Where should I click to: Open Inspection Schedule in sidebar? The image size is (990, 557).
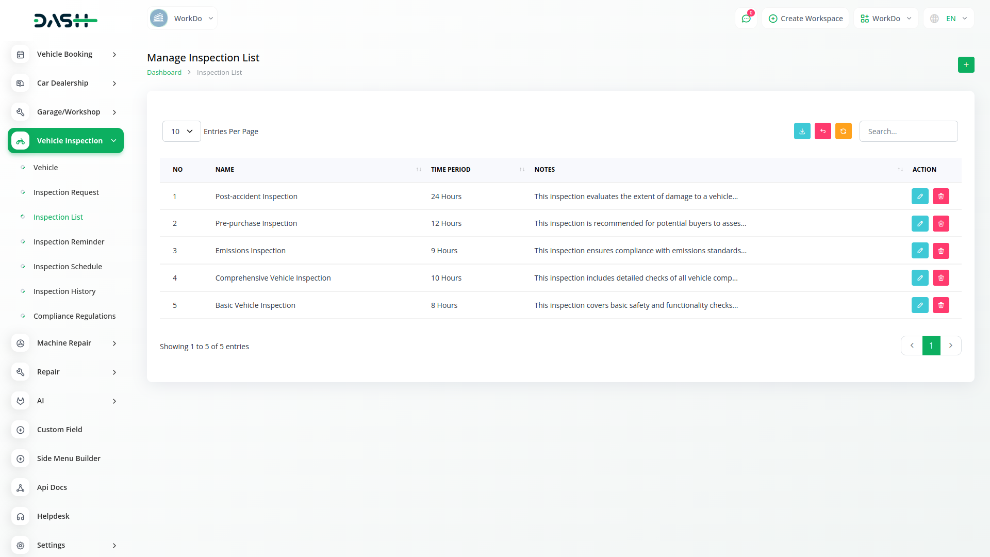tap(68, 266)
